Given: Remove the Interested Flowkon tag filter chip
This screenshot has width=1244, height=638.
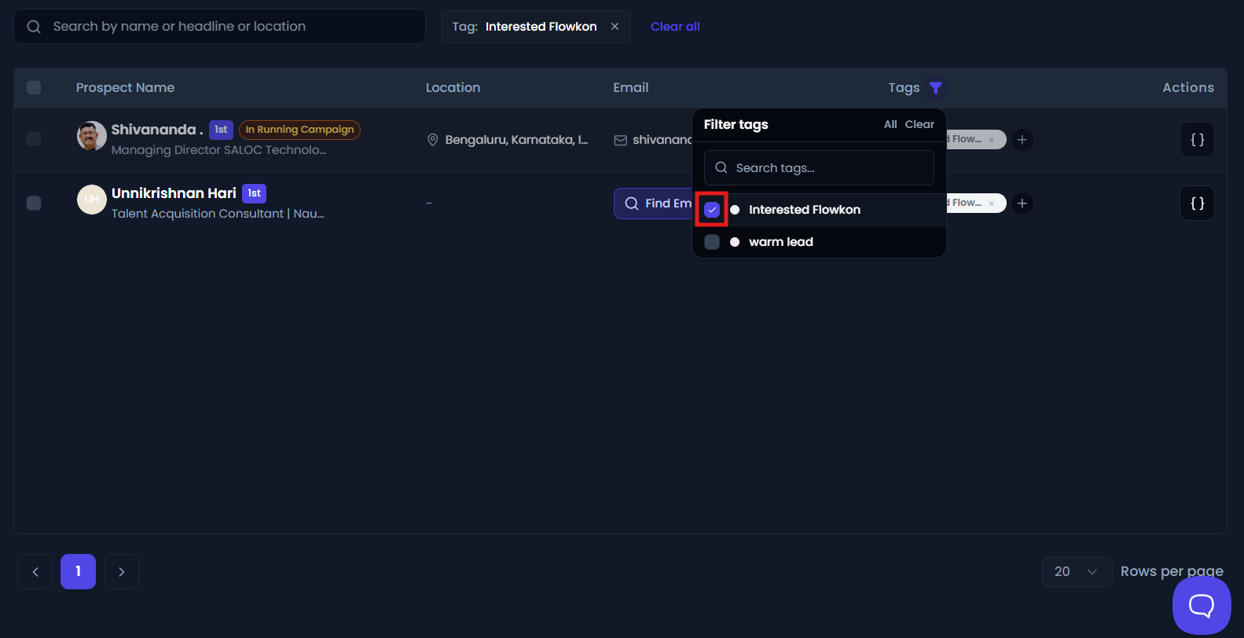Looking at the screenshot, I should 615,27.
